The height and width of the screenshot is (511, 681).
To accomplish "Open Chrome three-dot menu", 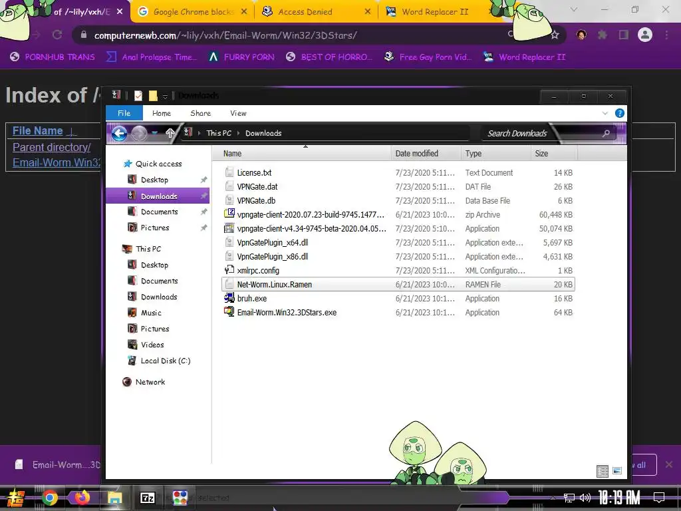I will tap(666, 35).
